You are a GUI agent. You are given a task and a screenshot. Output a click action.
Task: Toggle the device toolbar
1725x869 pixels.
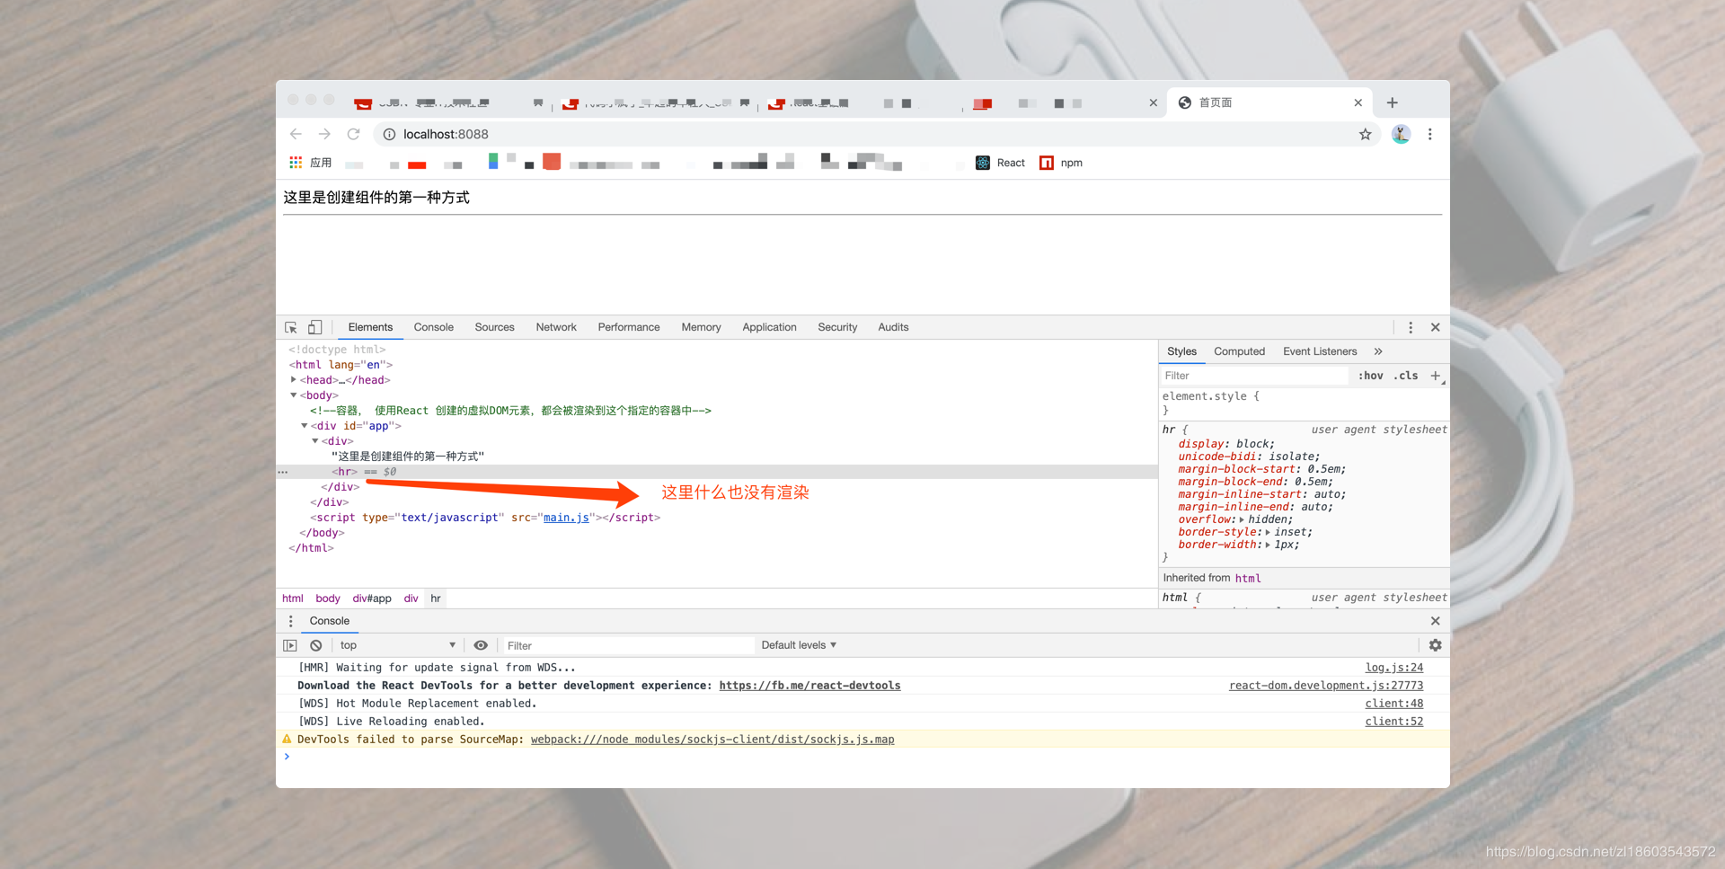314,327
